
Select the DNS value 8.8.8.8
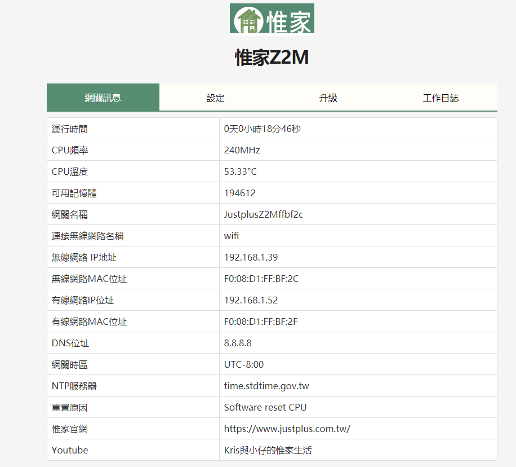pyautogui.click(x=238, y=343)
